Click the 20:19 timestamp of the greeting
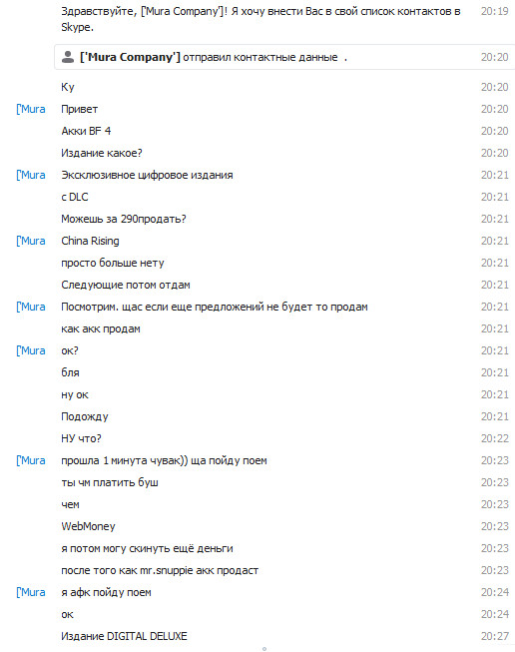 tap(495, 11)
